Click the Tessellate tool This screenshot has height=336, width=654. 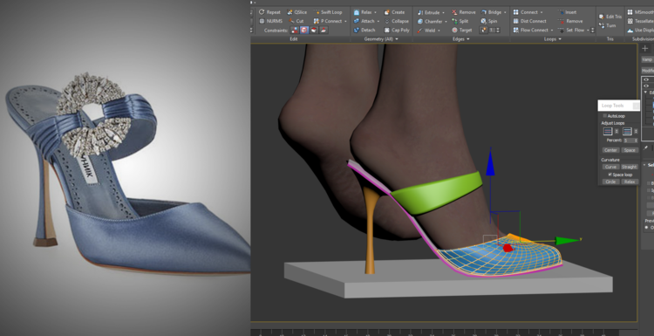pyautogui.click(x=641, y=21)
